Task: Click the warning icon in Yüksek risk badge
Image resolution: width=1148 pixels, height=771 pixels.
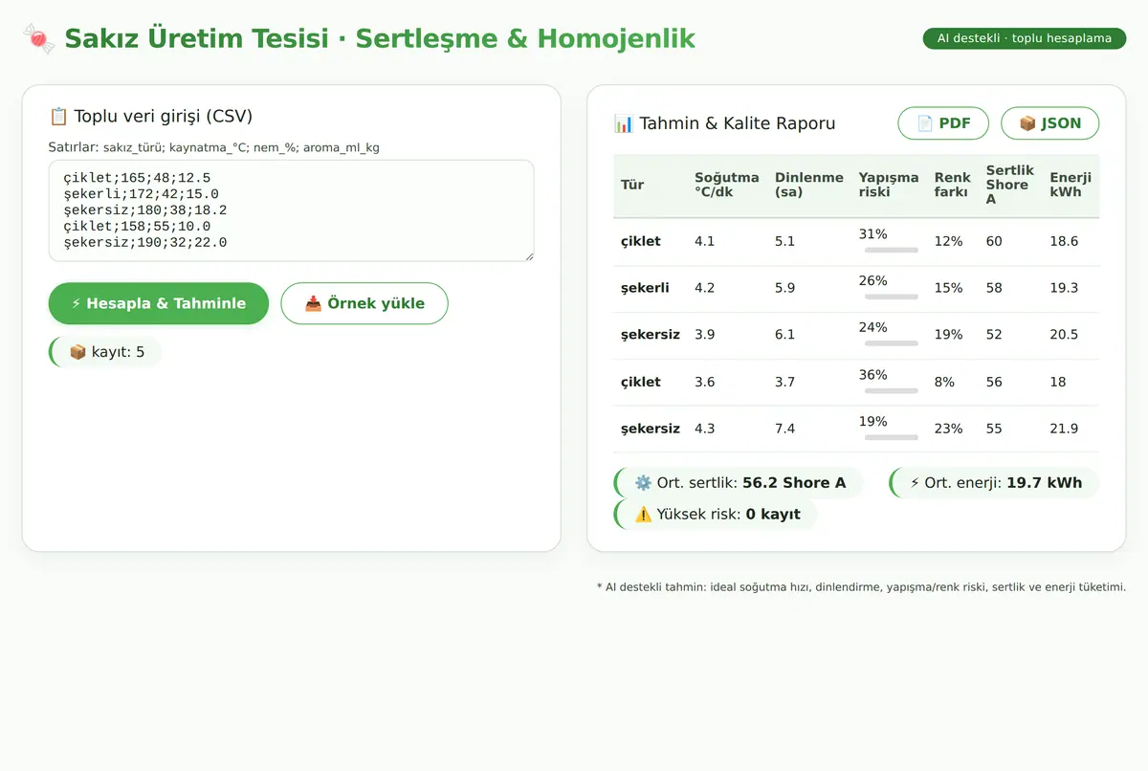Action: [644, 515]
